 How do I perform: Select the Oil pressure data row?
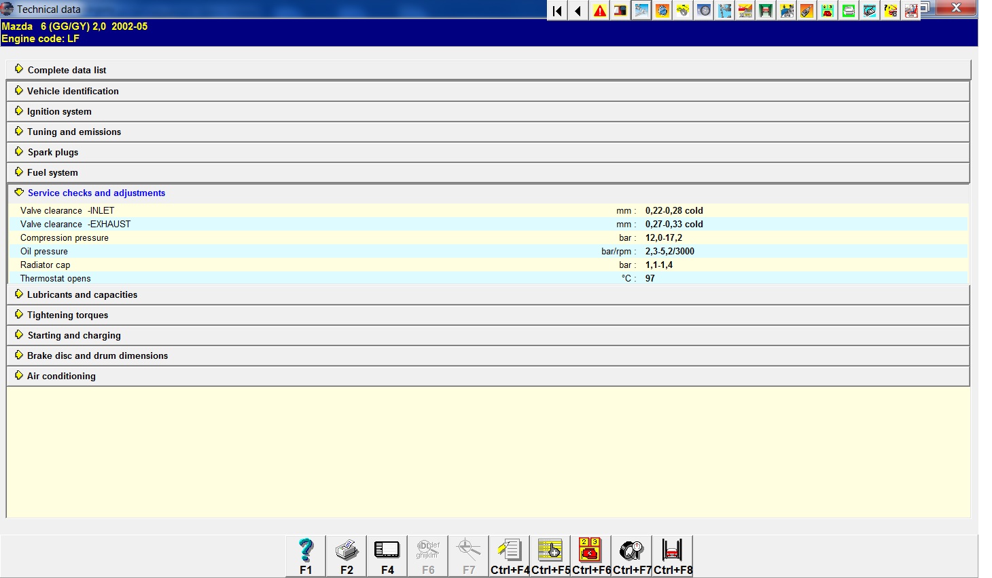point(44,252)
